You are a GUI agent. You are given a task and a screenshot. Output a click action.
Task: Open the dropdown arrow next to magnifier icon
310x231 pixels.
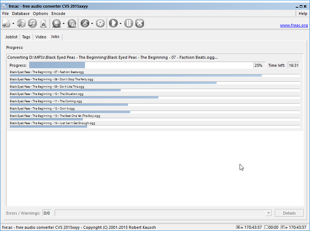[63, 23]
